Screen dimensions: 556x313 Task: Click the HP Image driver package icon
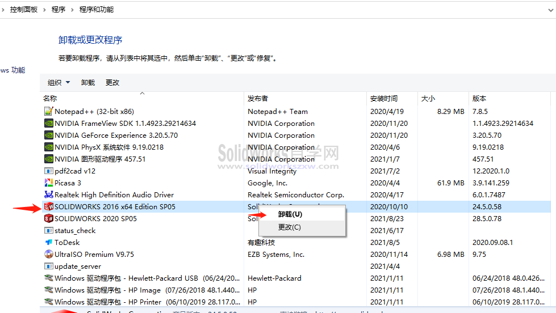click(x=49, y=290)
